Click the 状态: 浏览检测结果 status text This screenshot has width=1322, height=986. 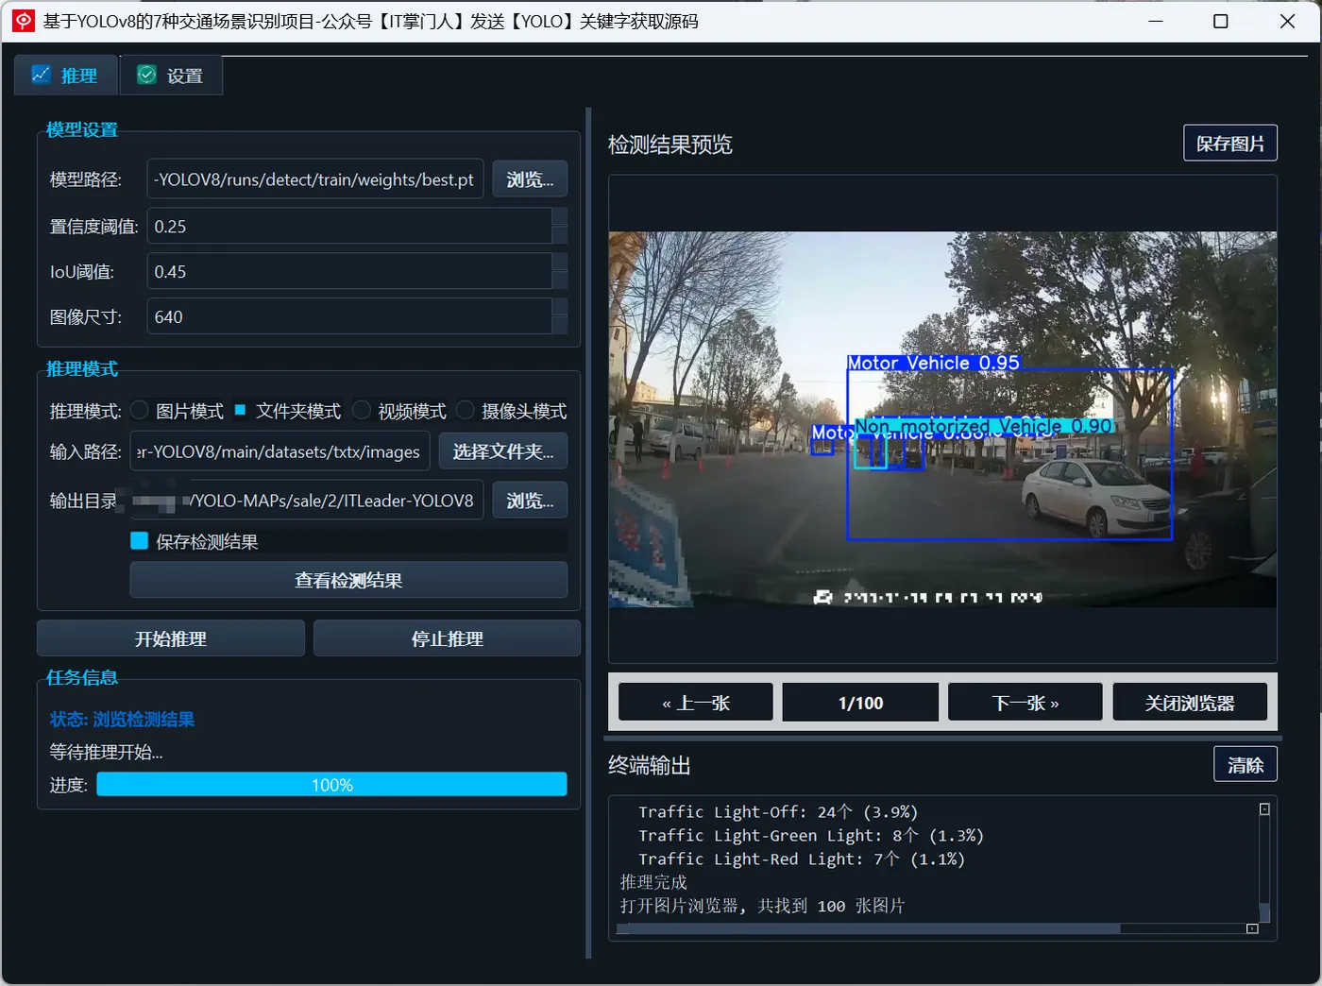point(122,720)
